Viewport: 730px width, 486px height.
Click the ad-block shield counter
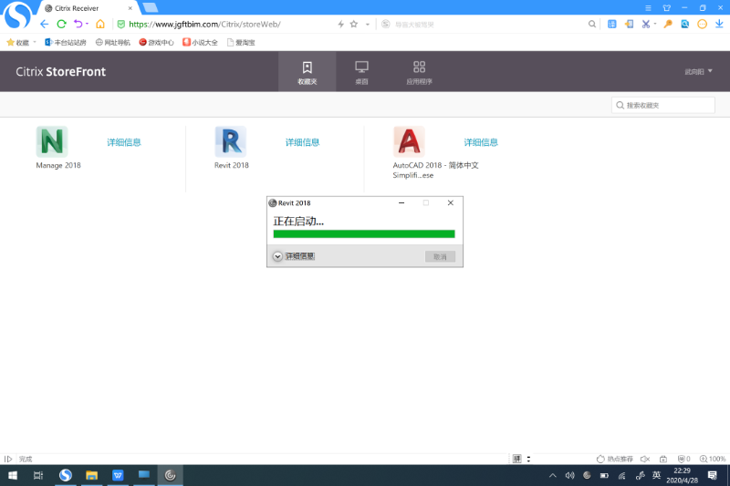683,459
